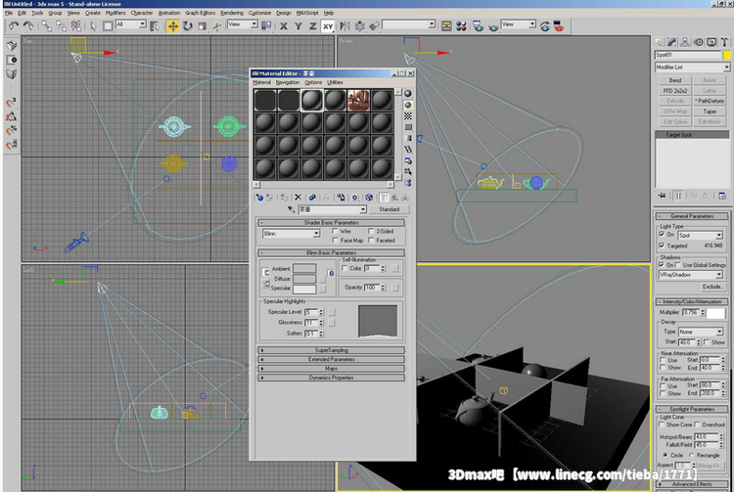
Task: Activate the Bind to Space Warp tool
Action: tap(75, 25)
